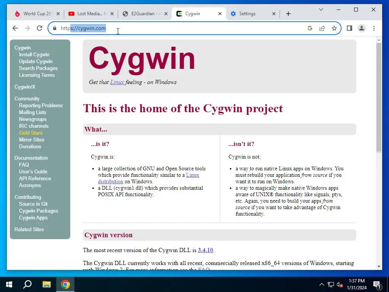The height and width of the screenshot is (292, 389).
Task: Click the scrollbar down arrow
Action: (x=379, y=267)
